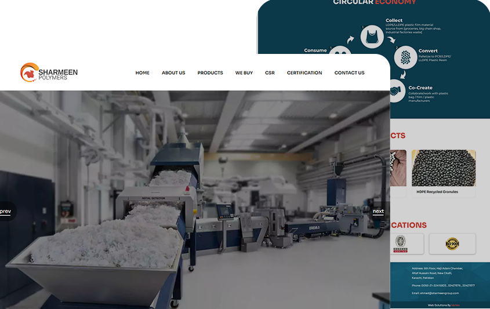This screenshot has width=490, height=309.
Task: Click the Bureau Veritas certification logo
Action: point(401,243)
